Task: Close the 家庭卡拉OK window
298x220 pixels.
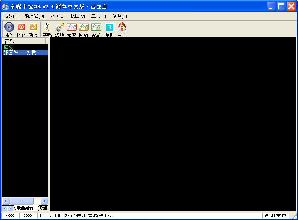Action: tap(291, 6)
